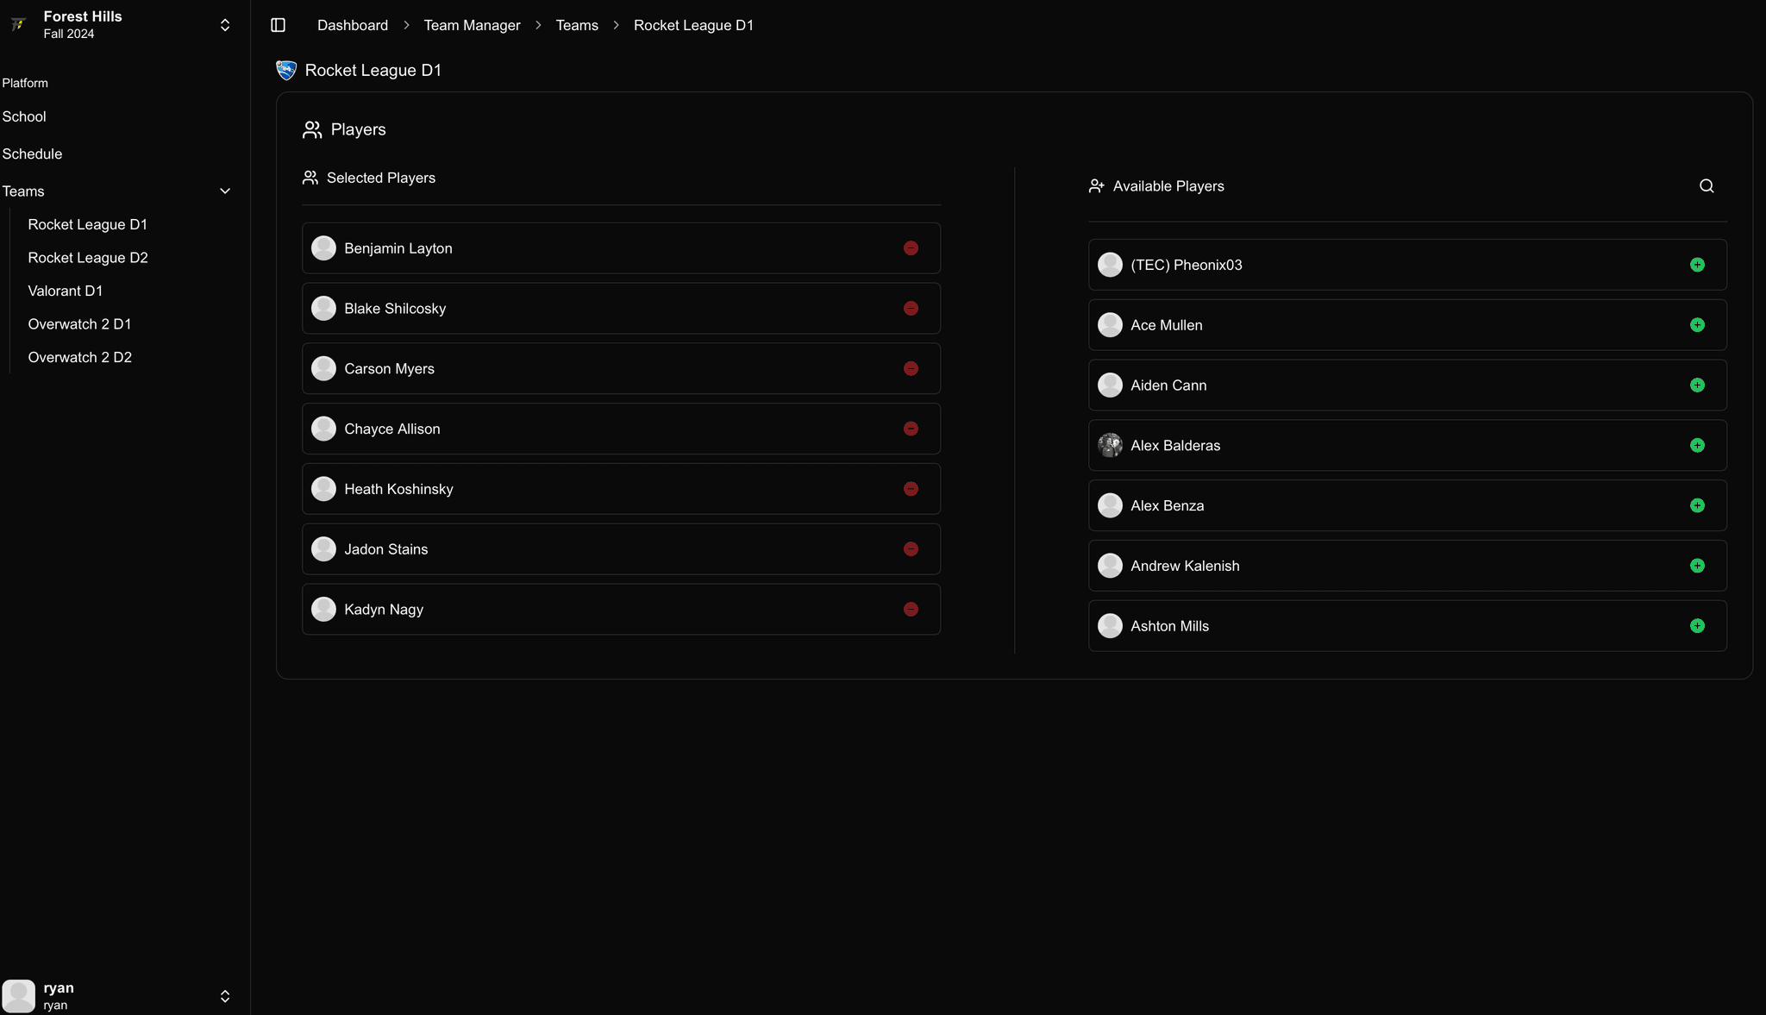Click the Available Players add-user icon
The width and height of the screenshot is (1766, 1015).
point(1097,186)
